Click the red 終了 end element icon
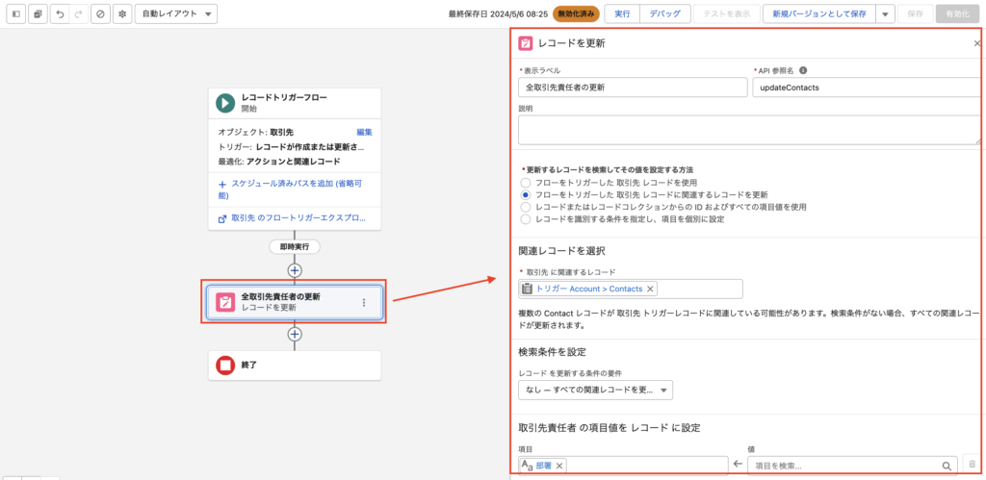 point(225,365)
